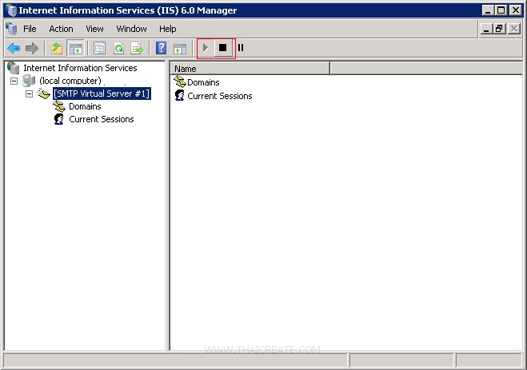Image resolution: width=527 pixels, height=370 pixels.
Task: Open the Action menu
Action: (x=61, y=29)
